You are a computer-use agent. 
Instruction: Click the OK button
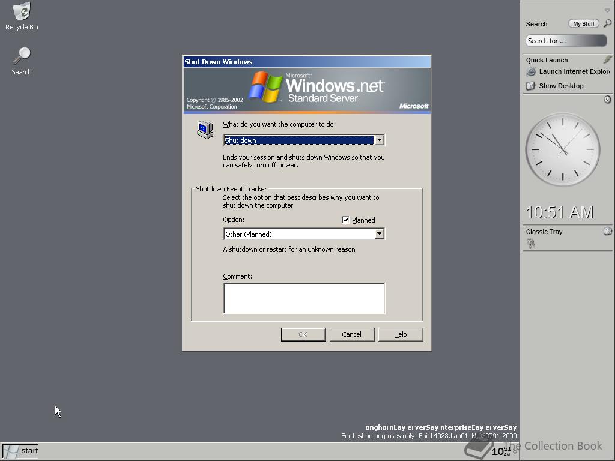[x=303, y=334]
